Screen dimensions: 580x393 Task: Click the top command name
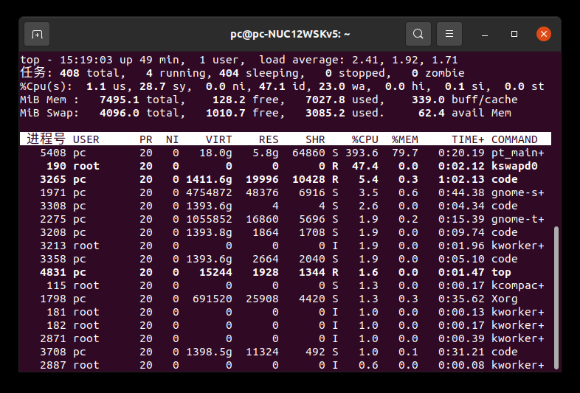[x=501, y=272]
